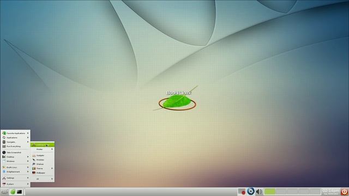This screenshot has height=196, width=349.
Task: Open the Favorite Applications submenu
Action: (16, 133)
